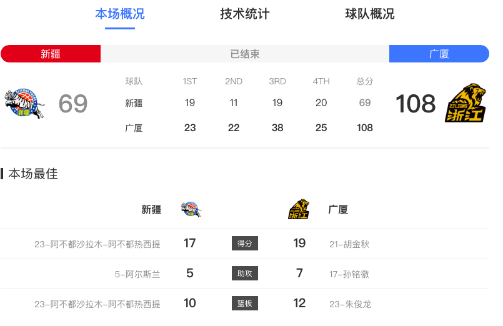
Task: Click the large Zhejiang lion team logo
Action: (x=466, y=103)
